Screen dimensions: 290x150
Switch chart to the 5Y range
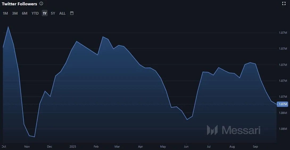(x=53, y=13)
